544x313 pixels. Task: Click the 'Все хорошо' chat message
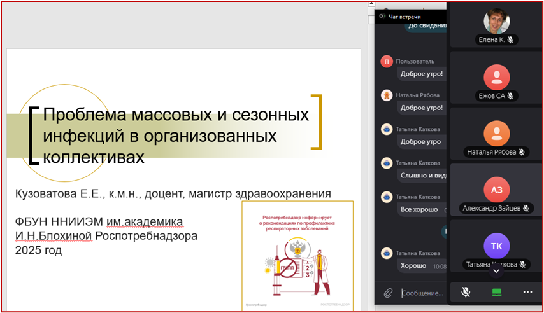point(419,209)
